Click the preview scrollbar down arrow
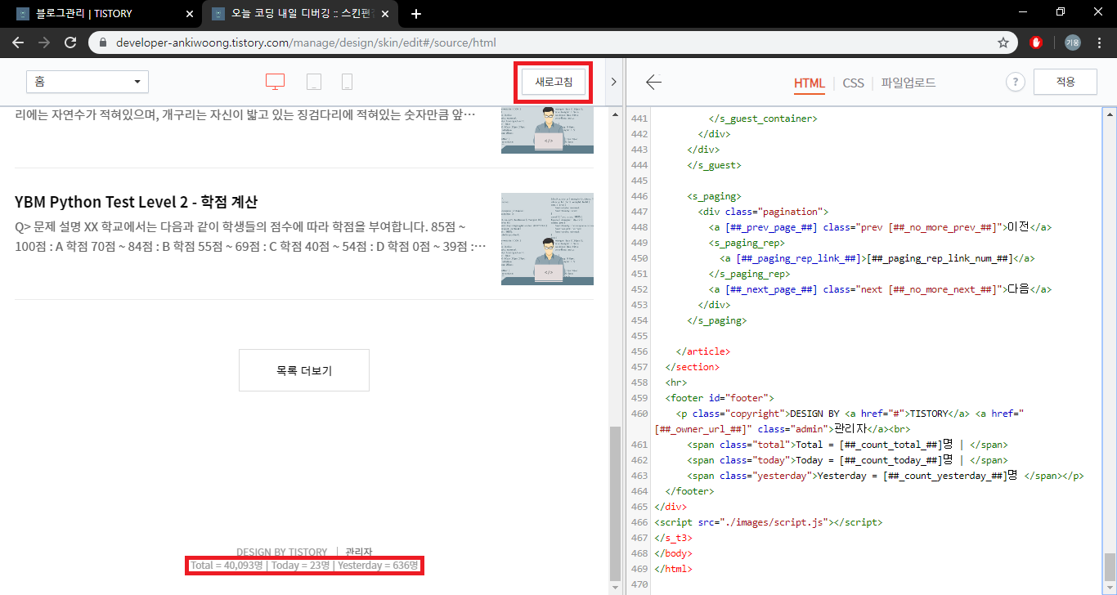Image resolution: width=1117 pixels, height=595 pixels. coord(616,588)
